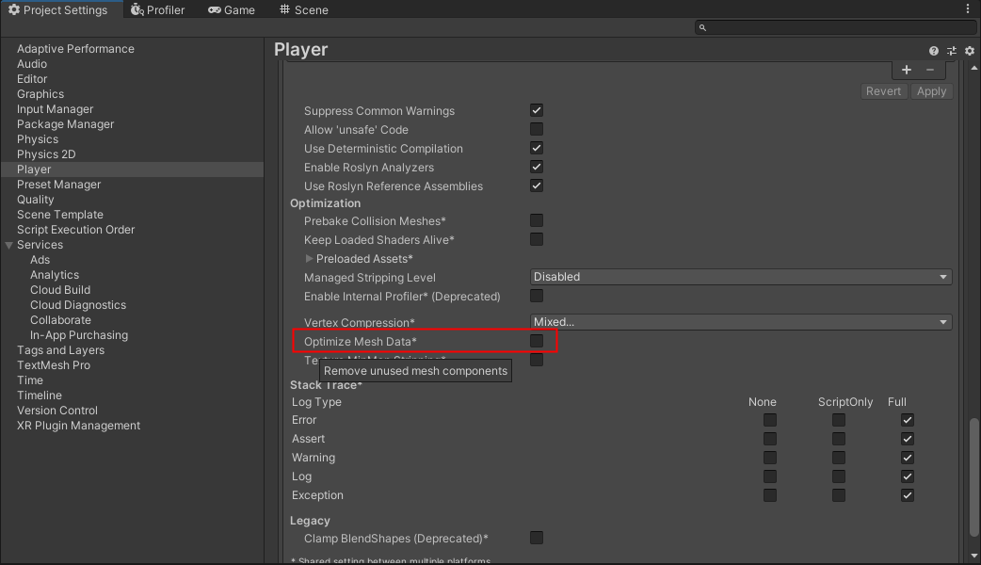Click the scroll-up arrow of the Player panel

coord(974,67)
